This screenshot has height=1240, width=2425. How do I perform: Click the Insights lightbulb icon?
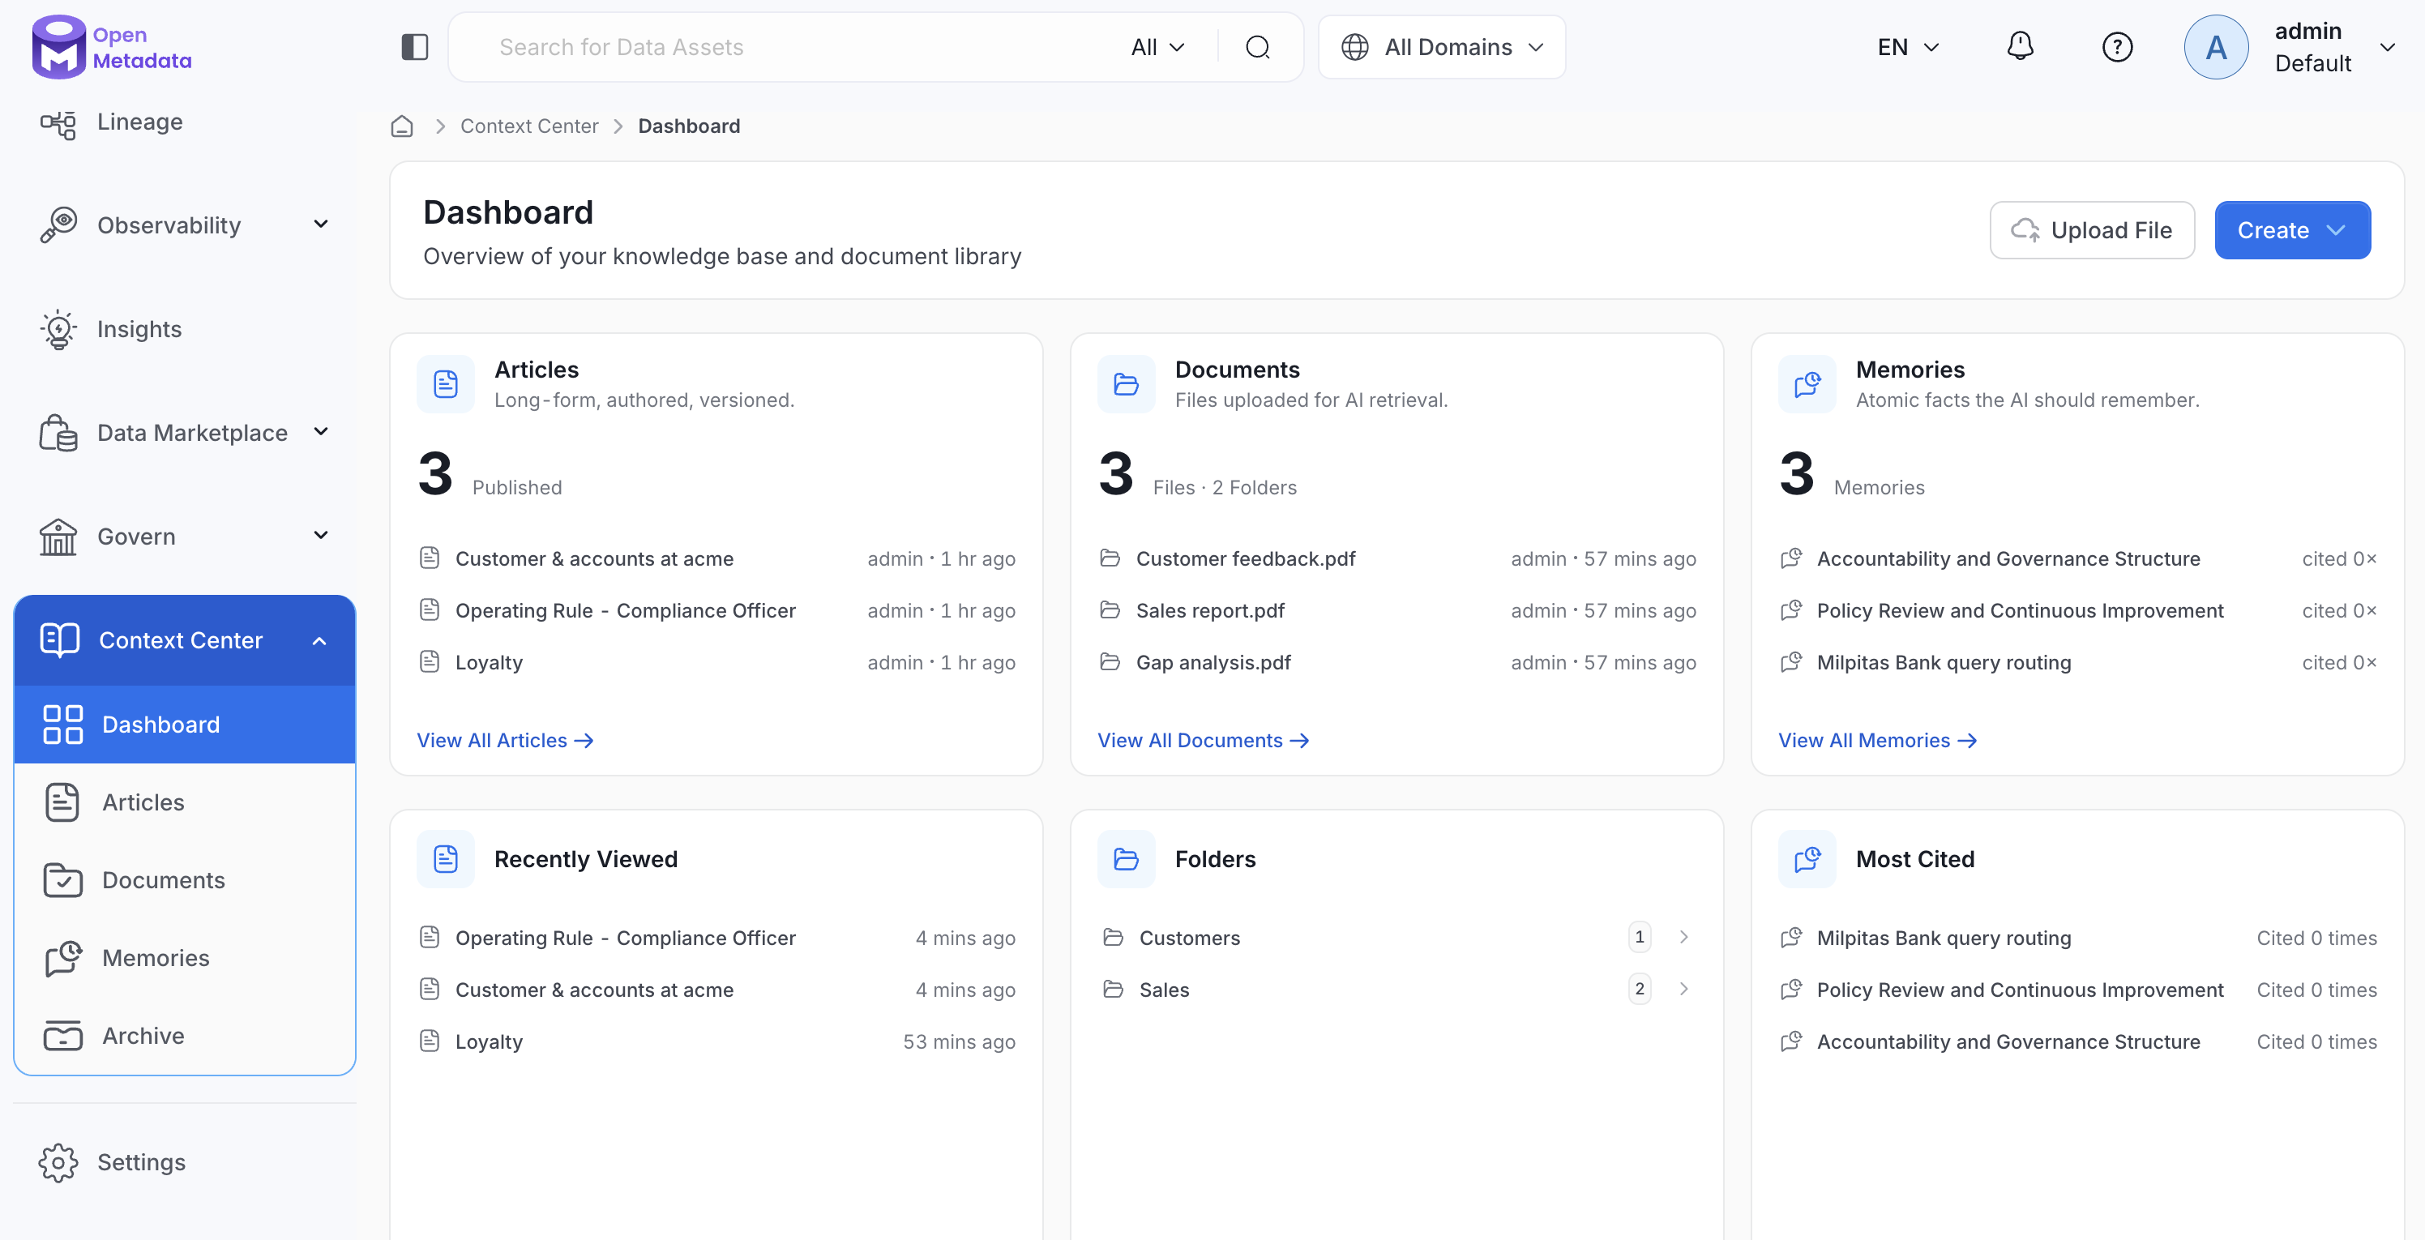[58, 330]
